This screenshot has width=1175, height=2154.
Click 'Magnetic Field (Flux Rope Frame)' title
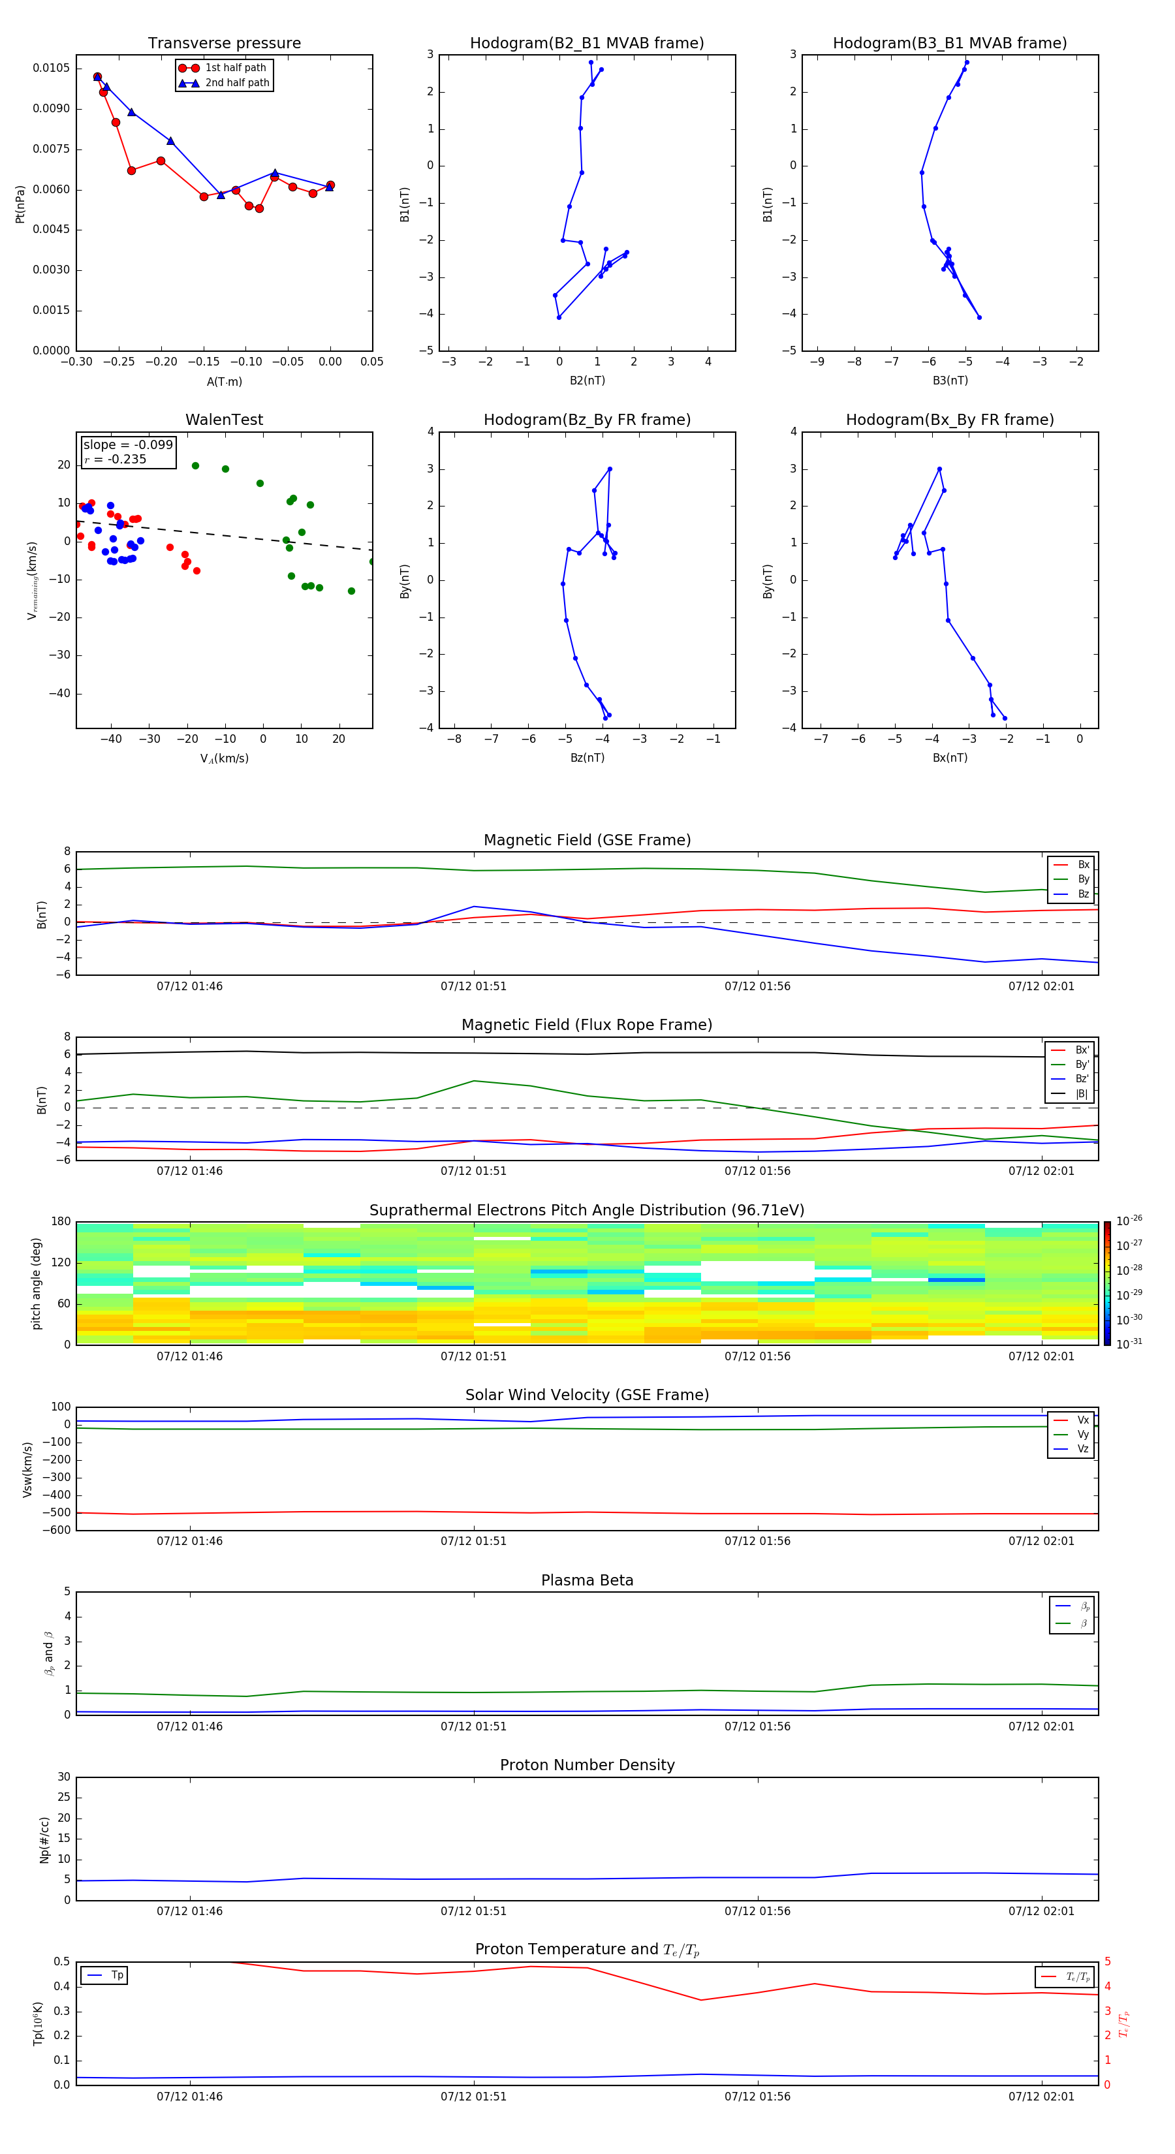click(587, 1025)
